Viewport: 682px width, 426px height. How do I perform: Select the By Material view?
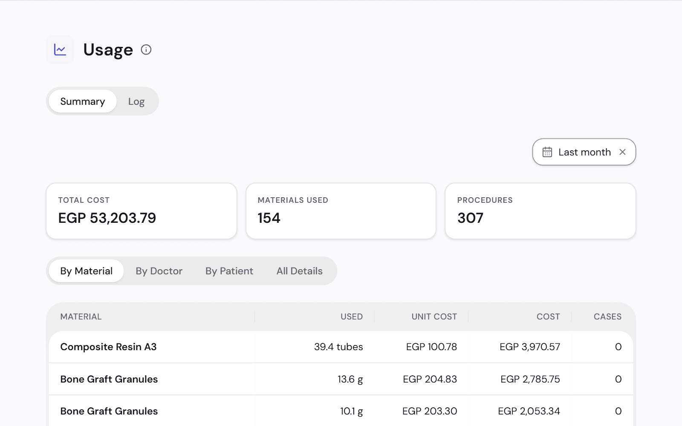click(x=87, y=271)
